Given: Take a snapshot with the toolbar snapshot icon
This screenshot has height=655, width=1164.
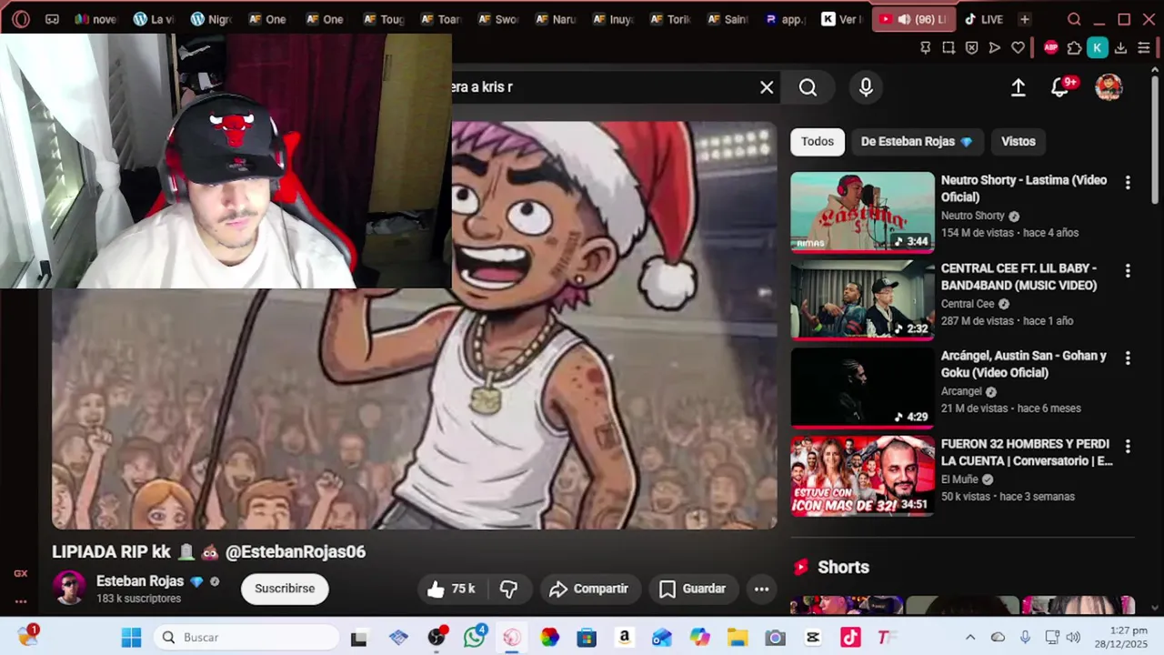Looking at the screenshot, I should pyautogui.click(x=948, y=47).
